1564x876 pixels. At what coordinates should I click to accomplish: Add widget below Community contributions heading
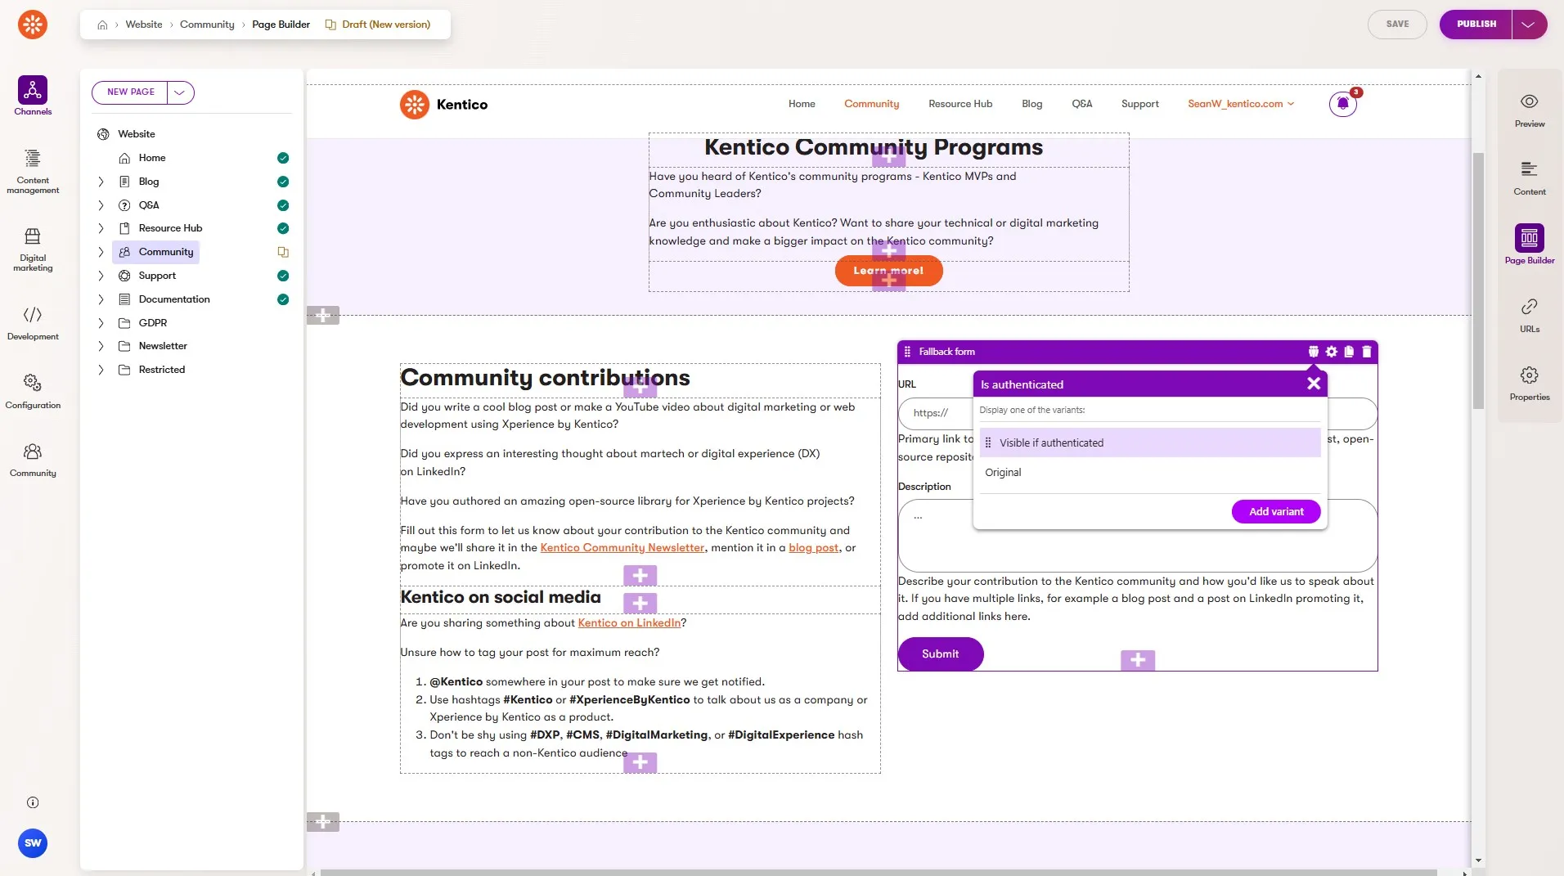click(x=640, y=387)
